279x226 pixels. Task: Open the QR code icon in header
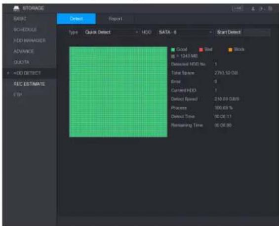[270, 8]
